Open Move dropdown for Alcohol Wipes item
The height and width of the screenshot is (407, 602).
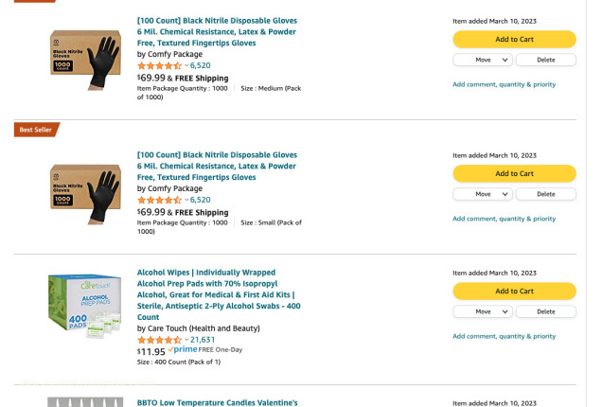(483, 311)
